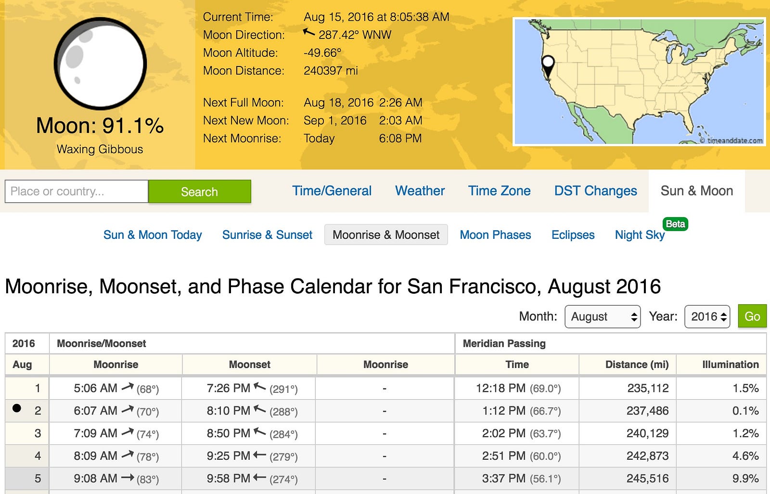Select the Sun & Moon tab
This screenshot has height=494, width=770.
click(x=696, y=191)
